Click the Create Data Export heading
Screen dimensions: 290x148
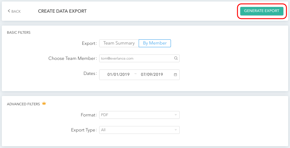62,11
